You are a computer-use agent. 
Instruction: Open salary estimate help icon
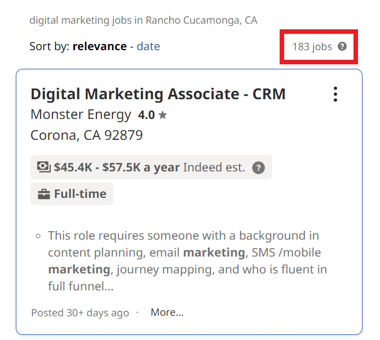(258, 167)
